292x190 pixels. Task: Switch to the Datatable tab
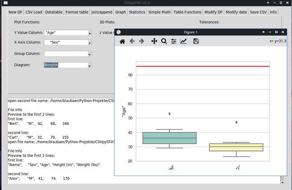(x=54, y=12)
